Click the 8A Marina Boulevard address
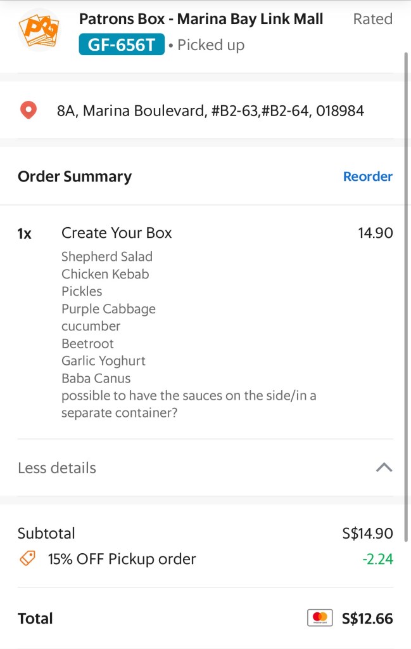The width and height of the screenshot is (411, 649). coord(210,111)
